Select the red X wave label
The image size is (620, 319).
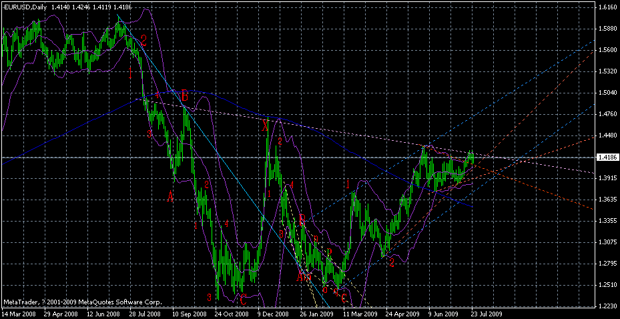(266, 126)
